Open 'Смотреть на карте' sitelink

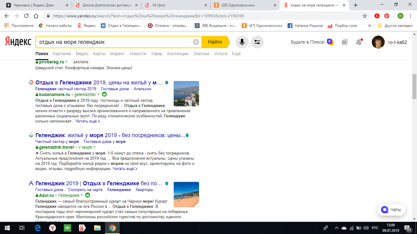pos(85,190)
